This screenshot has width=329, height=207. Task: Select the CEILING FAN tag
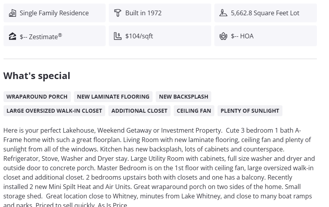pyautogui.click(x=194, y=111)
